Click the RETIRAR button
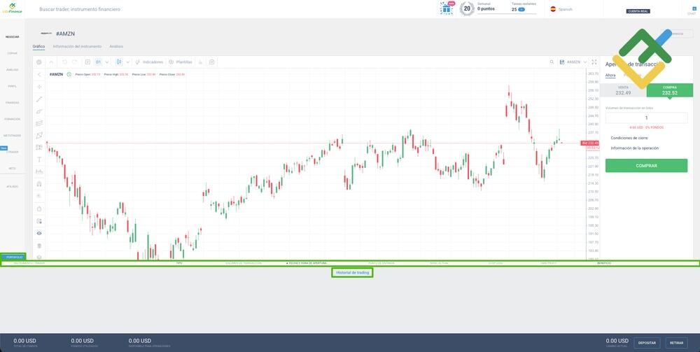 coord(677,343)
